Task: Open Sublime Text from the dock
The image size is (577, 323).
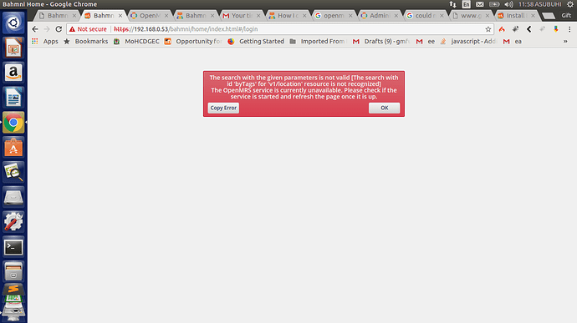Action: point(13,289)
